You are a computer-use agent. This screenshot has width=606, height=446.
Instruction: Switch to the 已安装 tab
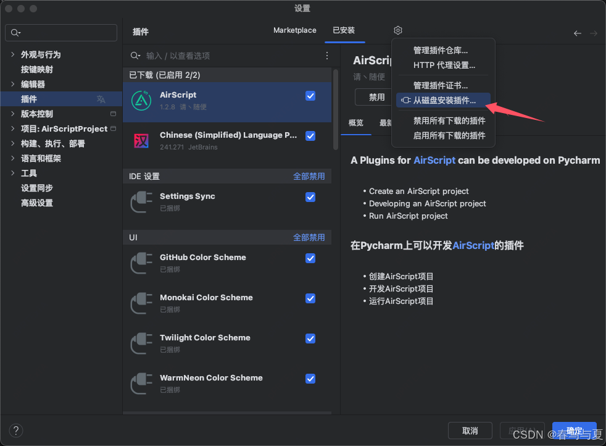point(344,30)
